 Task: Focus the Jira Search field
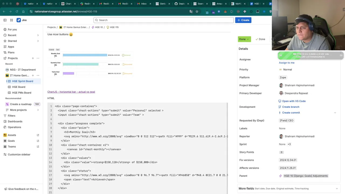(x=164, y=20)
